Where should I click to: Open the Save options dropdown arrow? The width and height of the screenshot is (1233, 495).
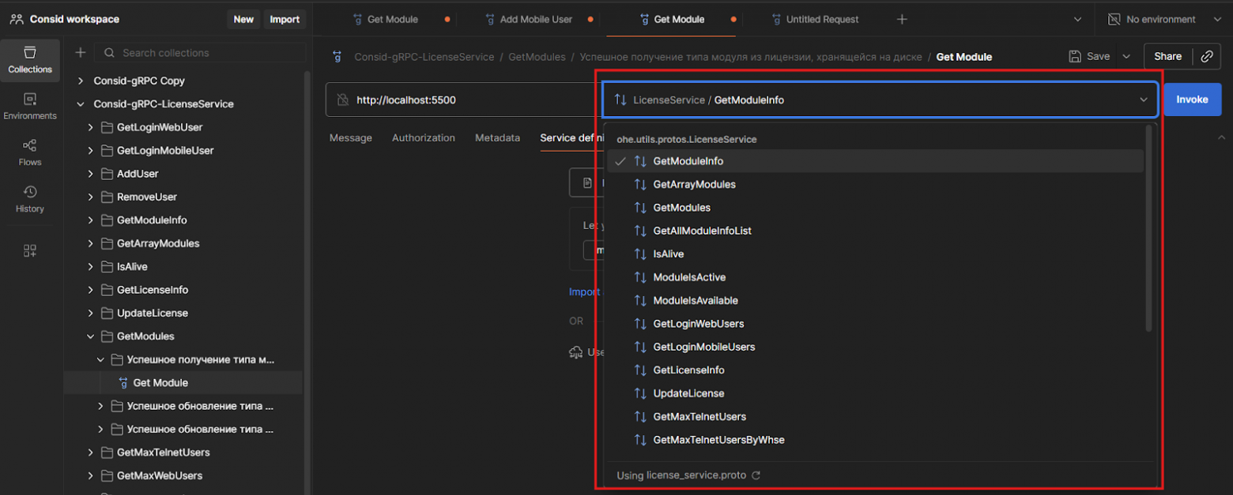pos(1126,56)
